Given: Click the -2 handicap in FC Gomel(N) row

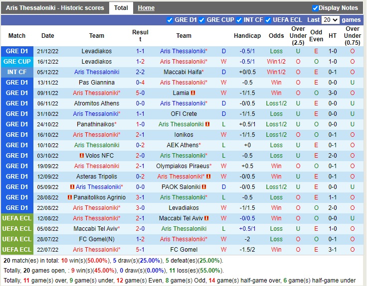Looking at the screenshot, I should (x=247, y=239).
